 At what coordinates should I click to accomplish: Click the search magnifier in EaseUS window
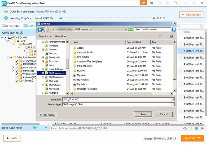pyautogui.click(x=201, y=26)
